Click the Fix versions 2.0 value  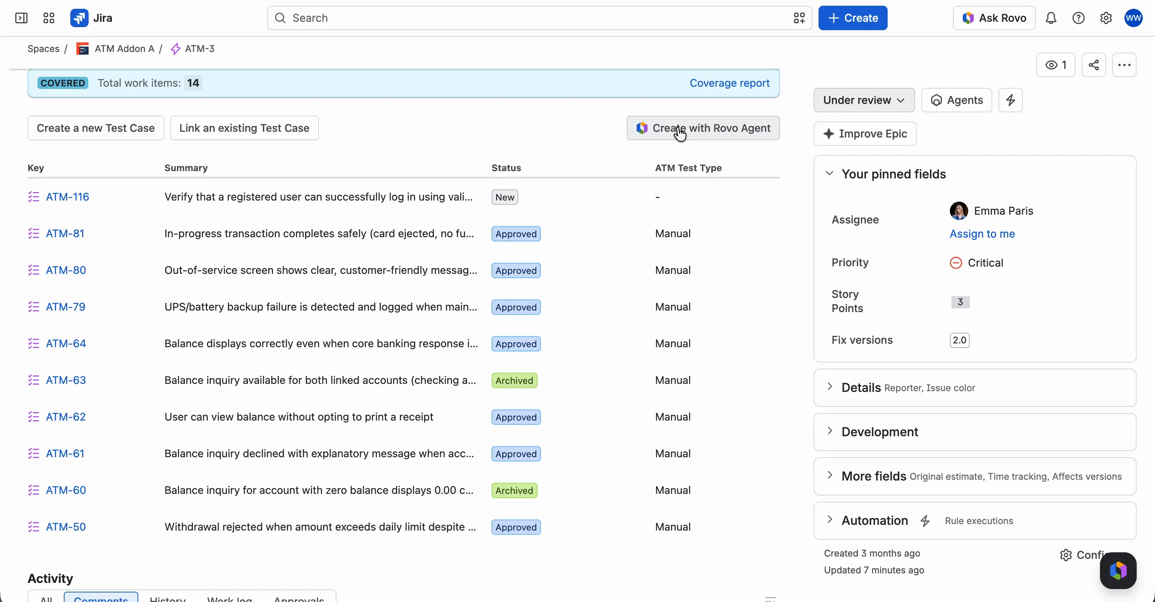[x=959, y=340]
